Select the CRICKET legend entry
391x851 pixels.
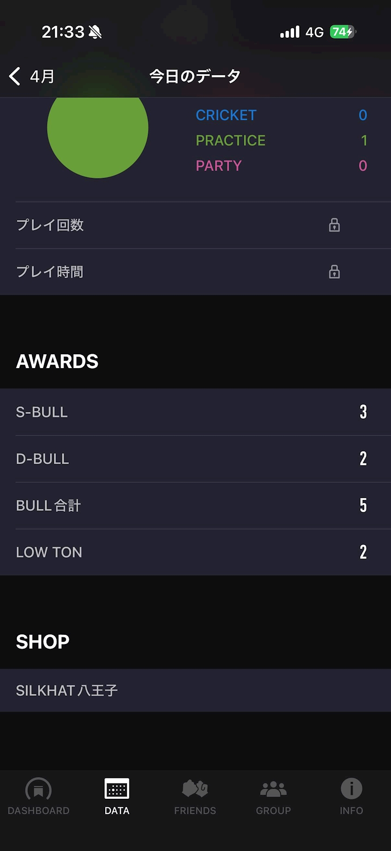coord(226,115)
